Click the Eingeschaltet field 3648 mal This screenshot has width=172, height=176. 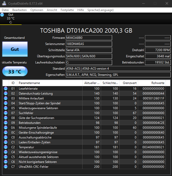(x=158, y=56)
